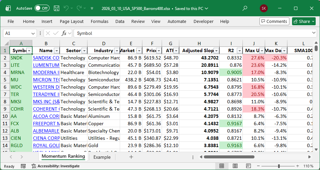
Task: Switch to the Example sheet tab
Action: coord(102,157)
